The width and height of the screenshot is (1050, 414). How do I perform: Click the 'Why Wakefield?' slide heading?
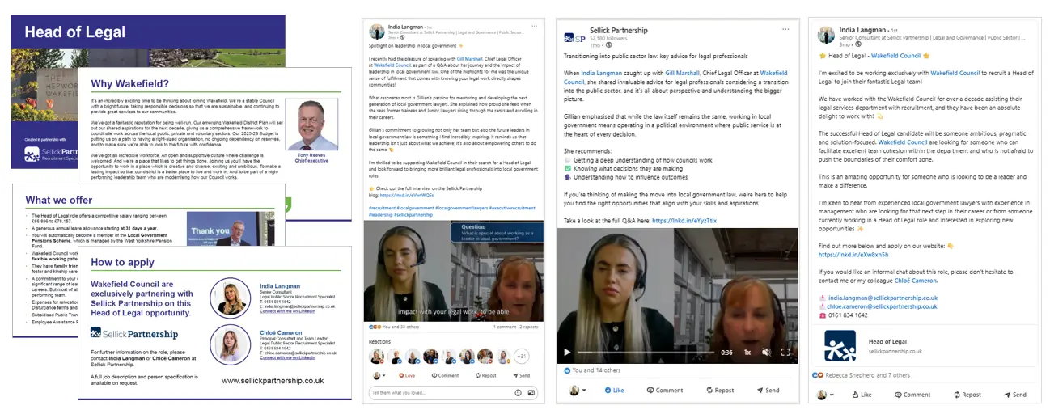coord(129,83)
